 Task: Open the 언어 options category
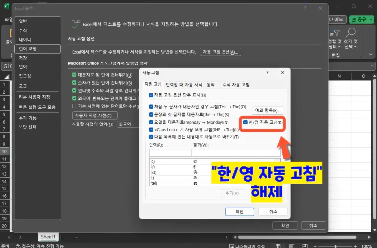37,67
